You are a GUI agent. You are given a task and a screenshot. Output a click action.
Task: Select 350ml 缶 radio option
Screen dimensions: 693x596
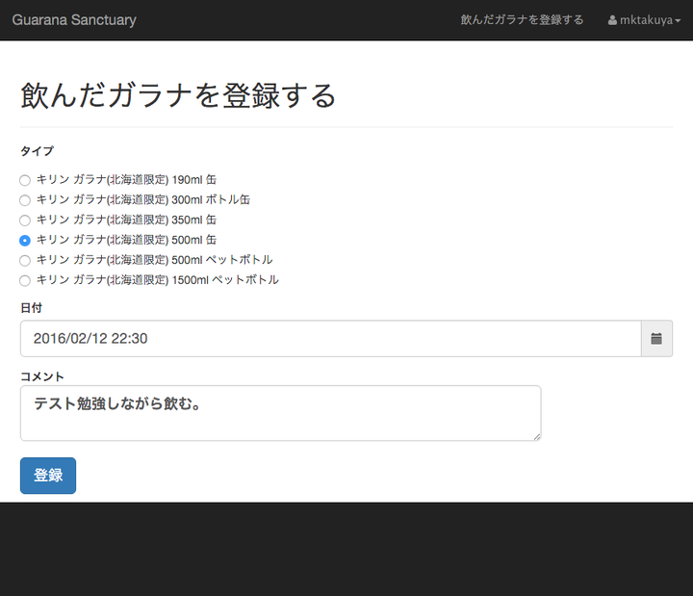25,220
